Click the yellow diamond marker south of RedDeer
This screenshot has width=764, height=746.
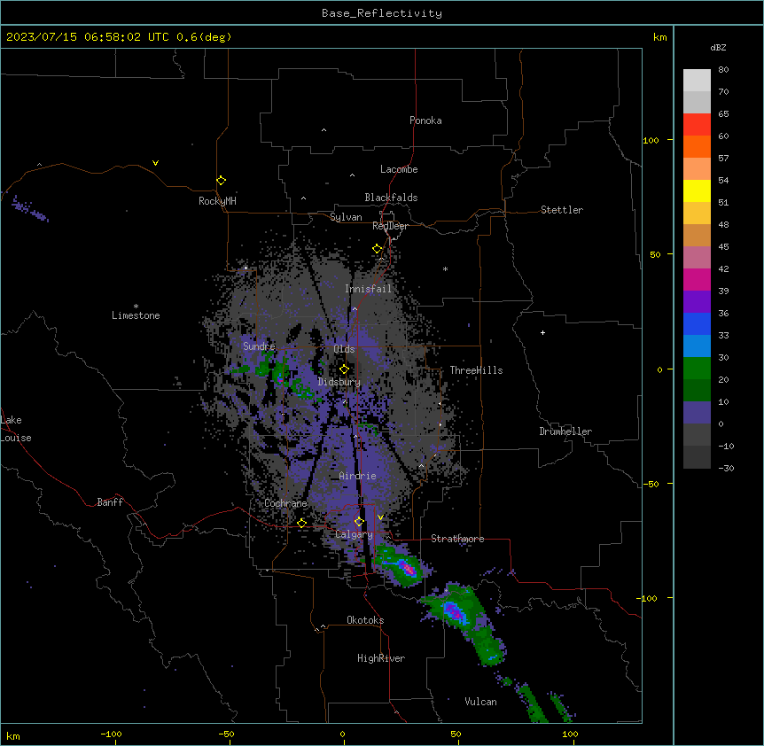pos(378,249)
